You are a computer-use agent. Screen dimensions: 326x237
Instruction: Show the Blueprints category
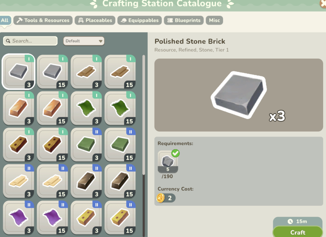184,20
